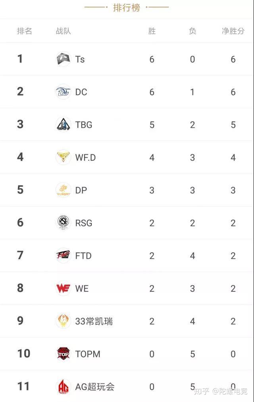
Task: Click the WF.D yellow team logo
Action: [63, 157]
